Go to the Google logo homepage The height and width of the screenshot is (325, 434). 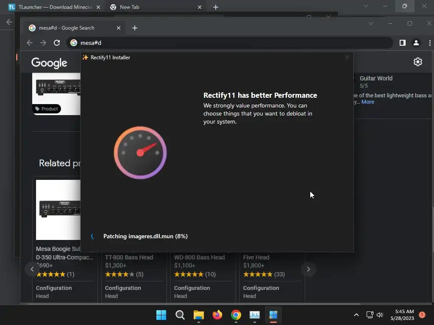tap(49, 63)
